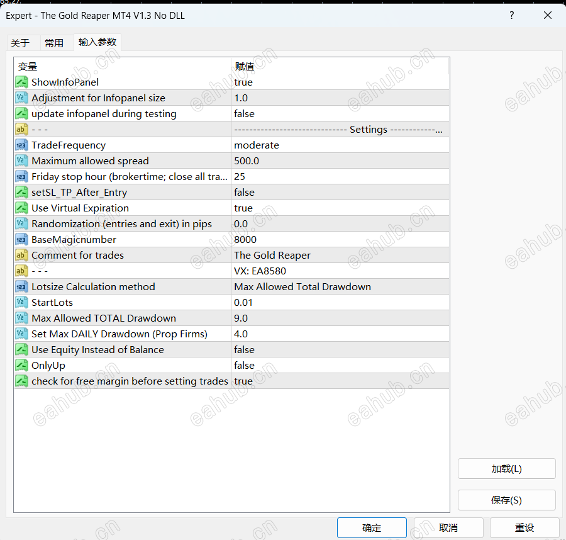Viewport: 566px width, 540px height.
Task: Click the OnlyUp row icon
Action: [x=21, y=365]
